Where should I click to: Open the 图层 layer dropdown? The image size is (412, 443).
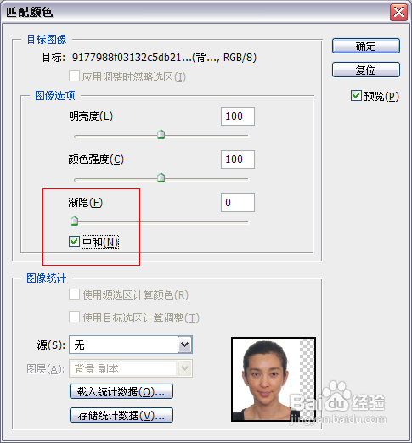pyautogui.click(x=131, y=368)
